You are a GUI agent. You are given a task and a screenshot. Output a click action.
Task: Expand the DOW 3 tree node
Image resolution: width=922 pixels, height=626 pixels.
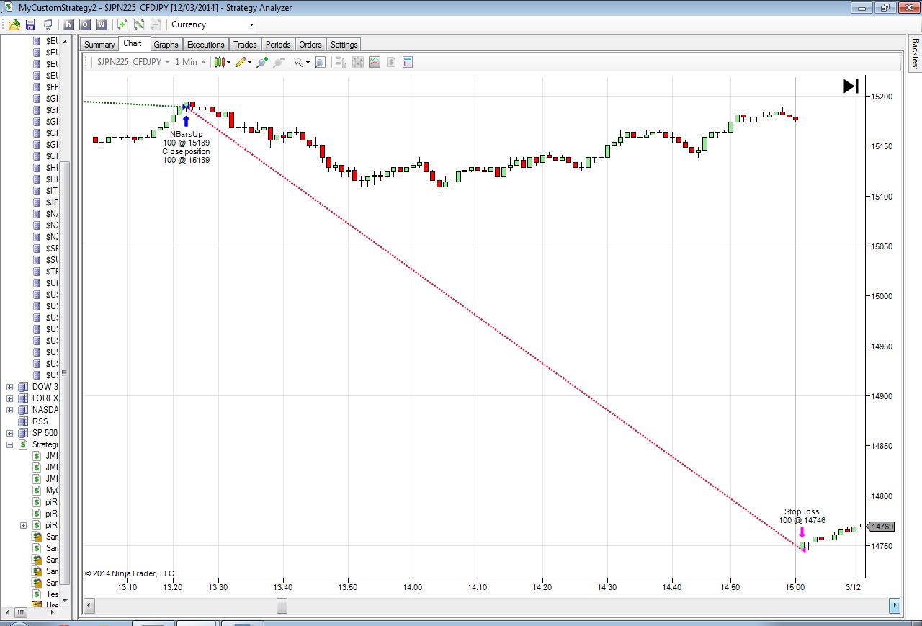9,387
